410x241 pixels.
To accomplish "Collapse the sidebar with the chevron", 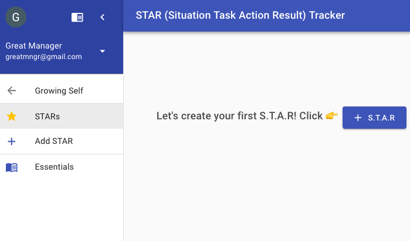I will pos(103,17).
